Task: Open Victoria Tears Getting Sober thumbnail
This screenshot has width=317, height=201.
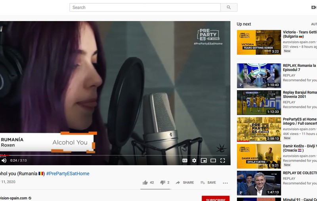Action: coord(259,43)
